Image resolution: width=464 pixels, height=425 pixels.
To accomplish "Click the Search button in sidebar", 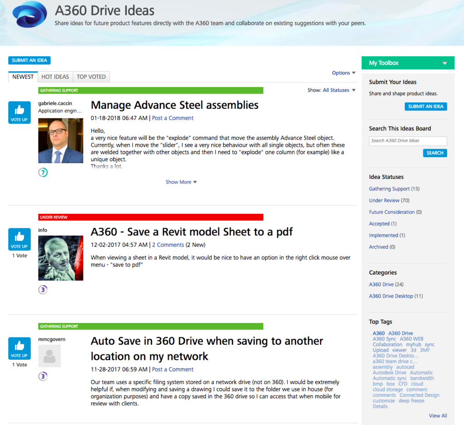I will click(435, 153).
